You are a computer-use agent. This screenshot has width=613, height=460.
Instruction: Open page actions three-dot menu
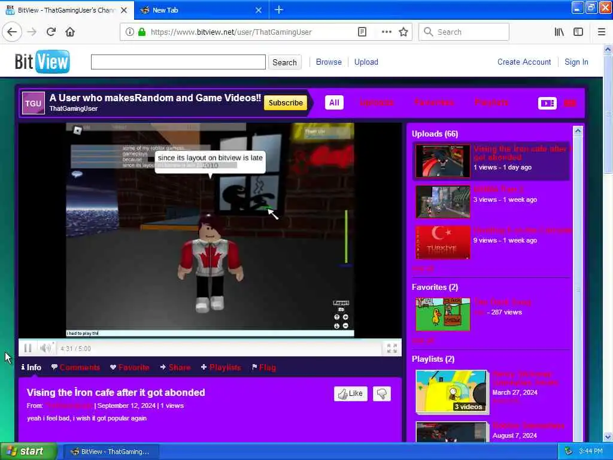point(386,32)
